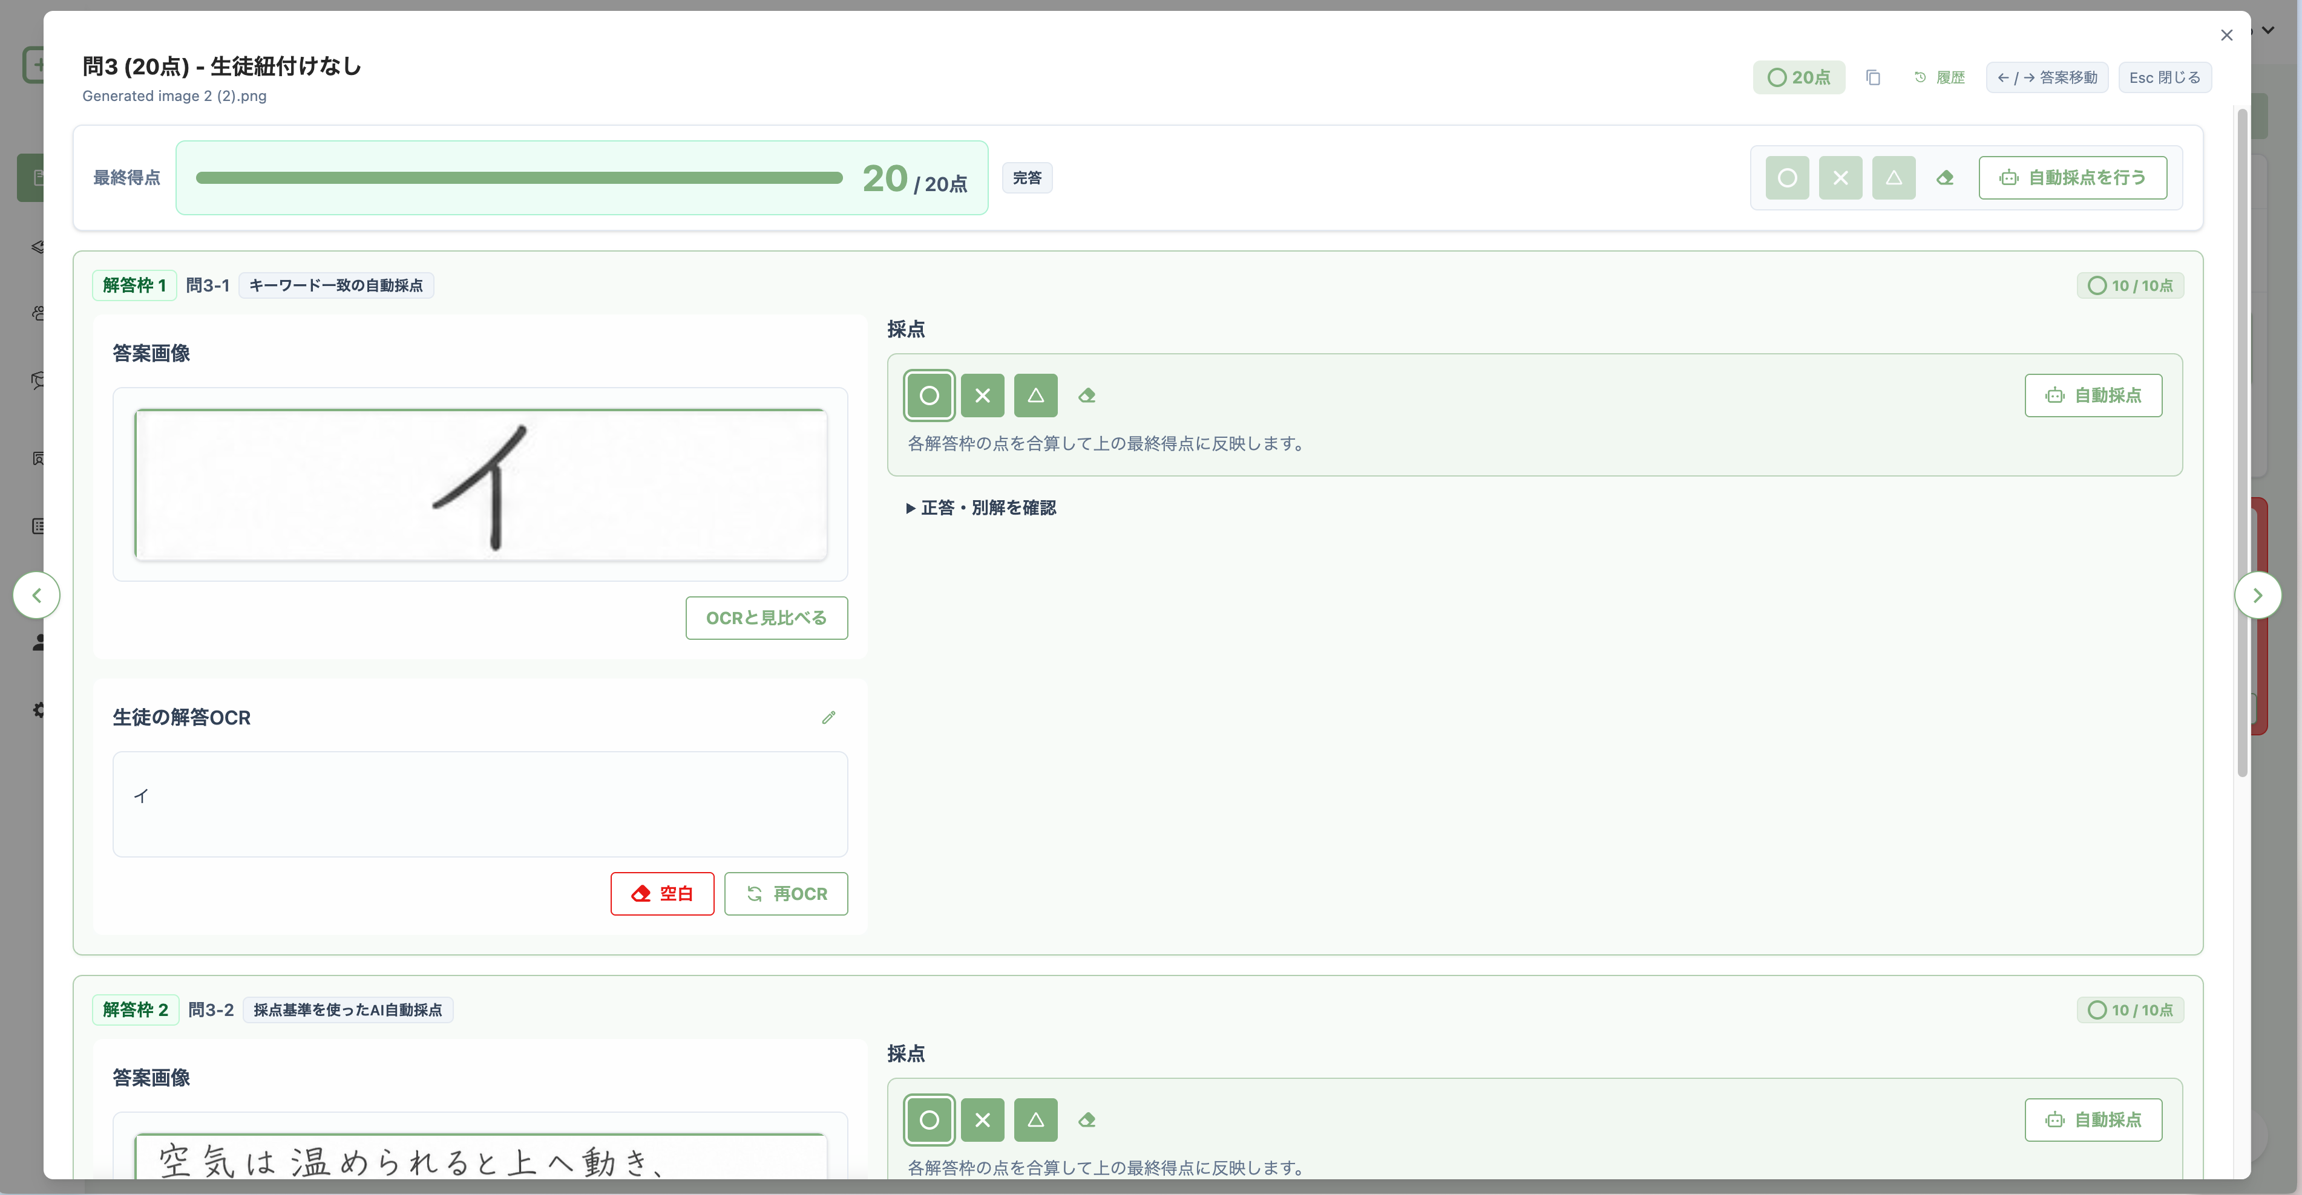Close the dialog with the X icon
Screen dimensions: 2302x1195
click(2227, 35)
